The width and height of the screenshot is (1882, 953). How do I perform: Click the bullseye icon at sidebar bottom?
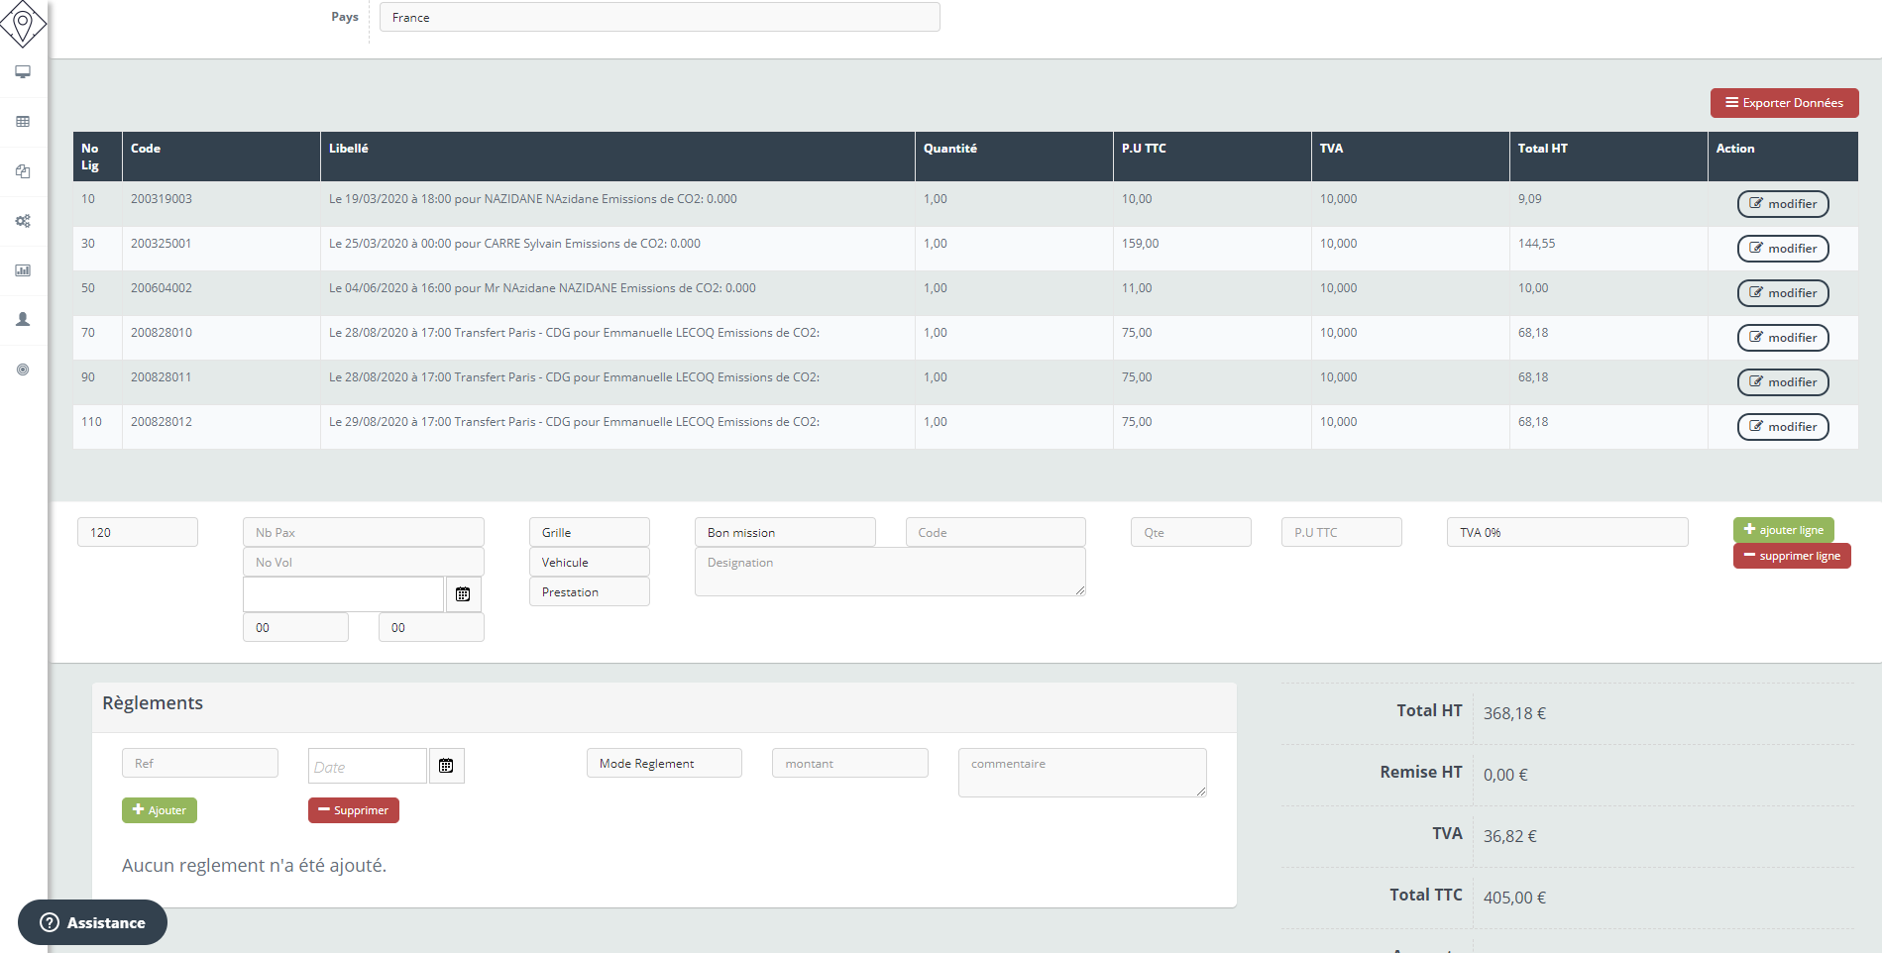tap(23, 370)
